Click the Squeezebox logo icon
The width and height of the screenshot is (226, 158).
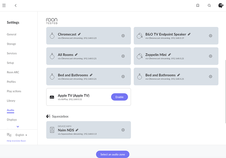[48, 116]
